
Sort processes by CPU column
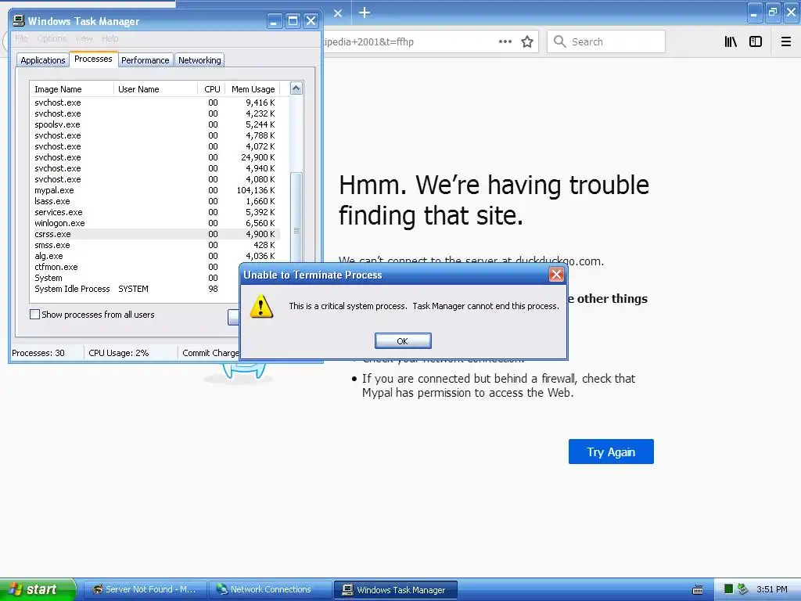click(211, 89)
